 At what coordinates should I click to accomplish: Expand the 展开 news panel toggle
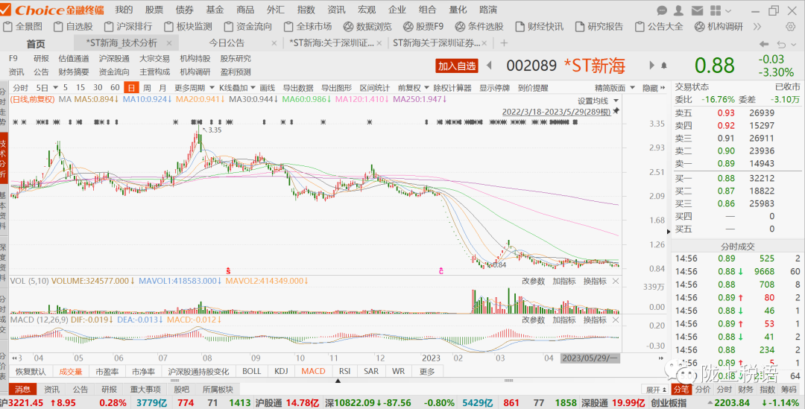pos(657,390)
